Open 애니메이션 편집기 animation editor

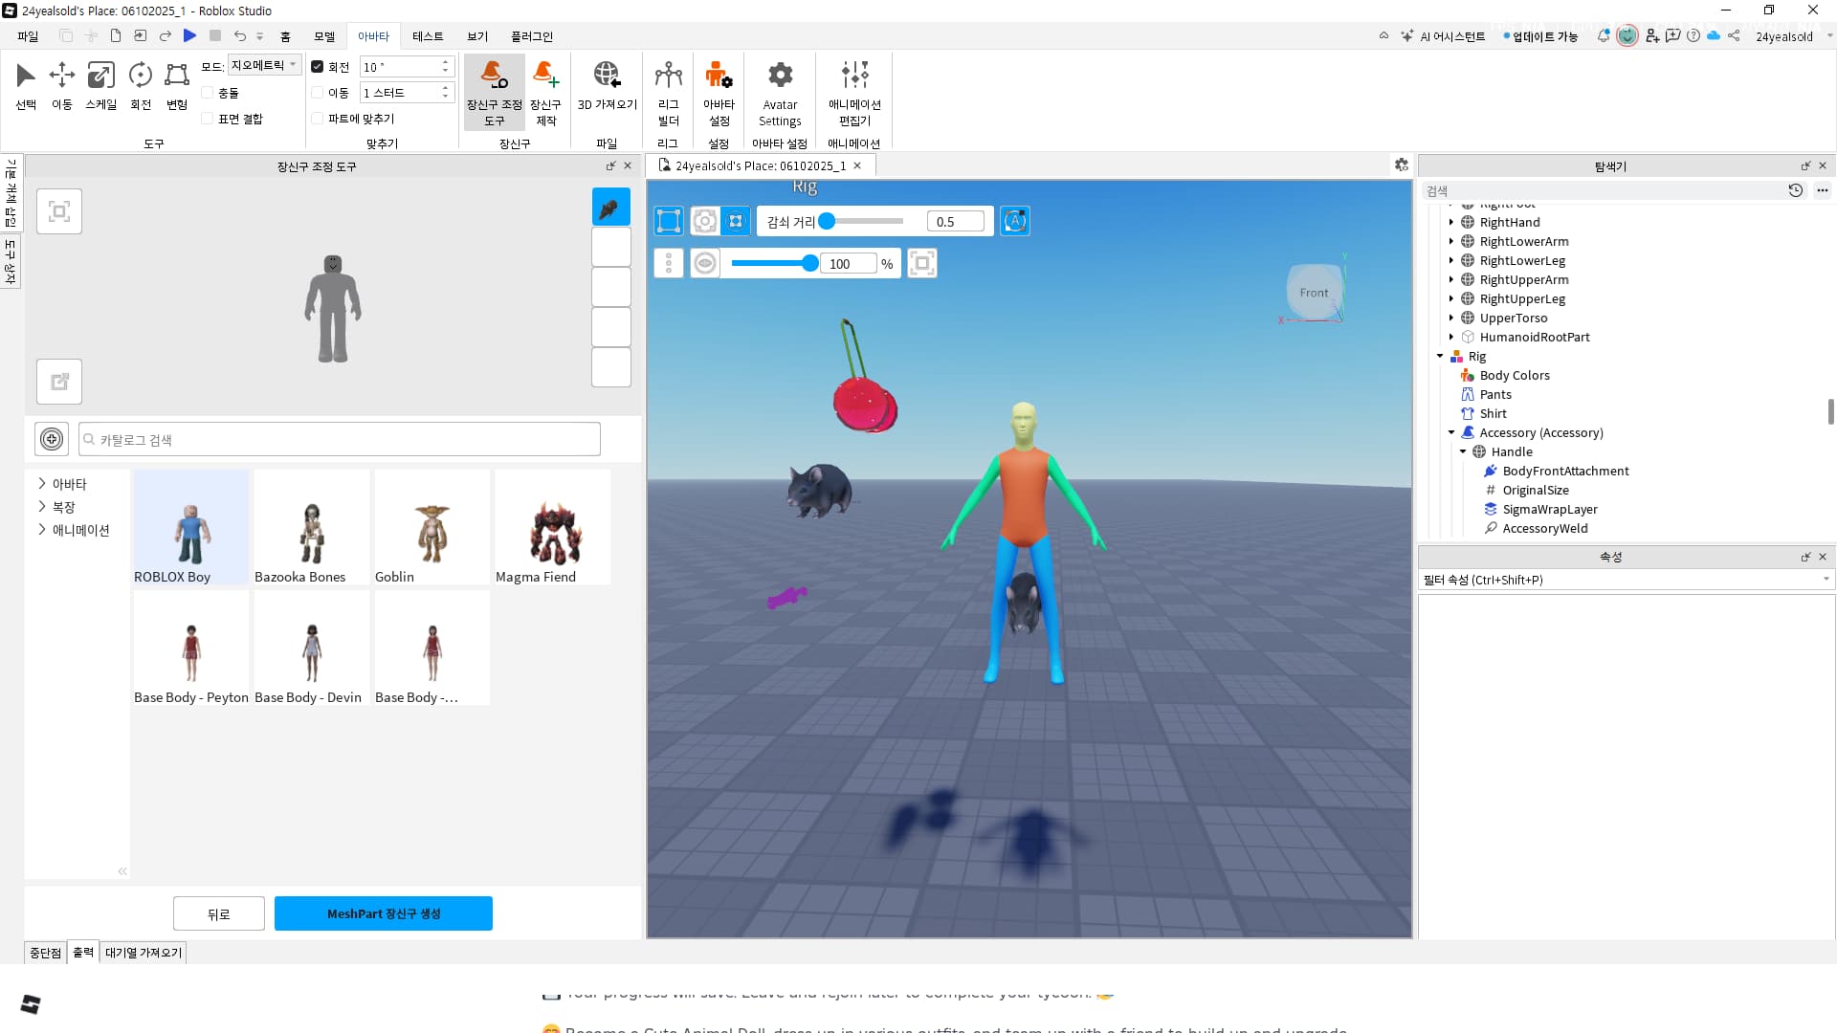click(854, 92)
